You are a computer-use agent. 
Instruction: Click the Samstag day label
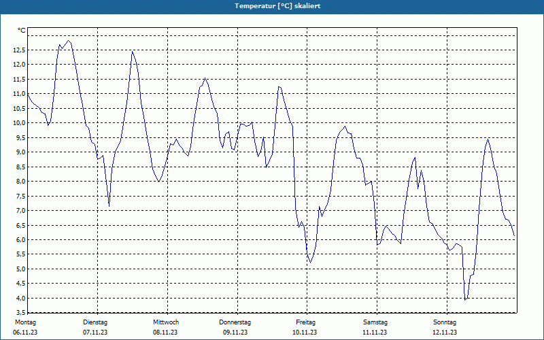(375, 322)
